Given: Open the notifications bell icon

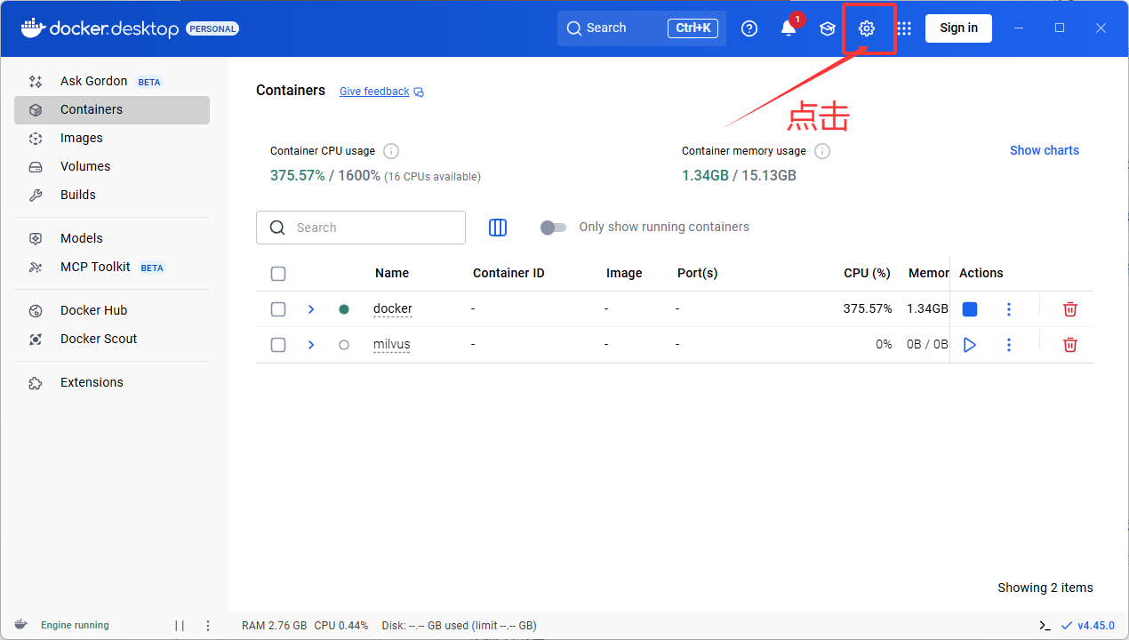Looking at the screenshot, I should click(789, 28).
